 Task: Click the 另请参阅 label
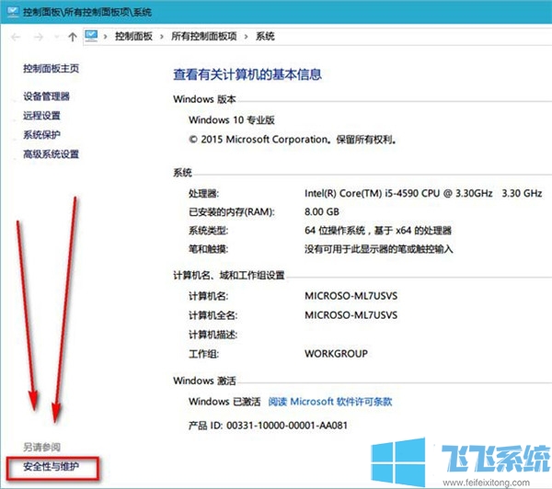[41, 448]
